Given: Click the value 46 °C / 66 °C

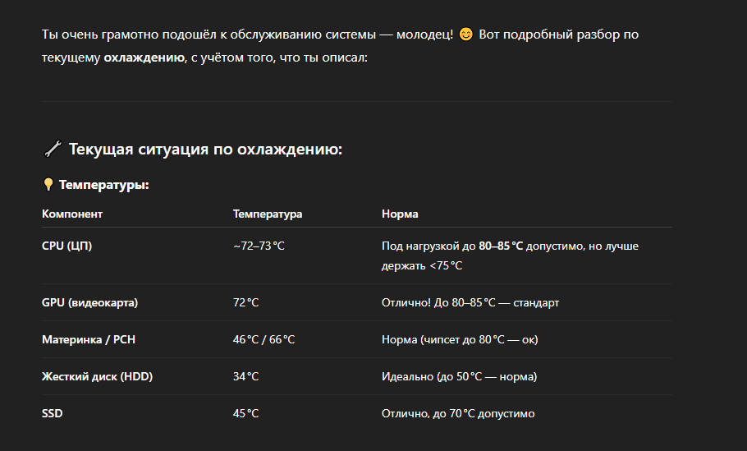Looking at the screenshot, I should click(x=264, y=339).
